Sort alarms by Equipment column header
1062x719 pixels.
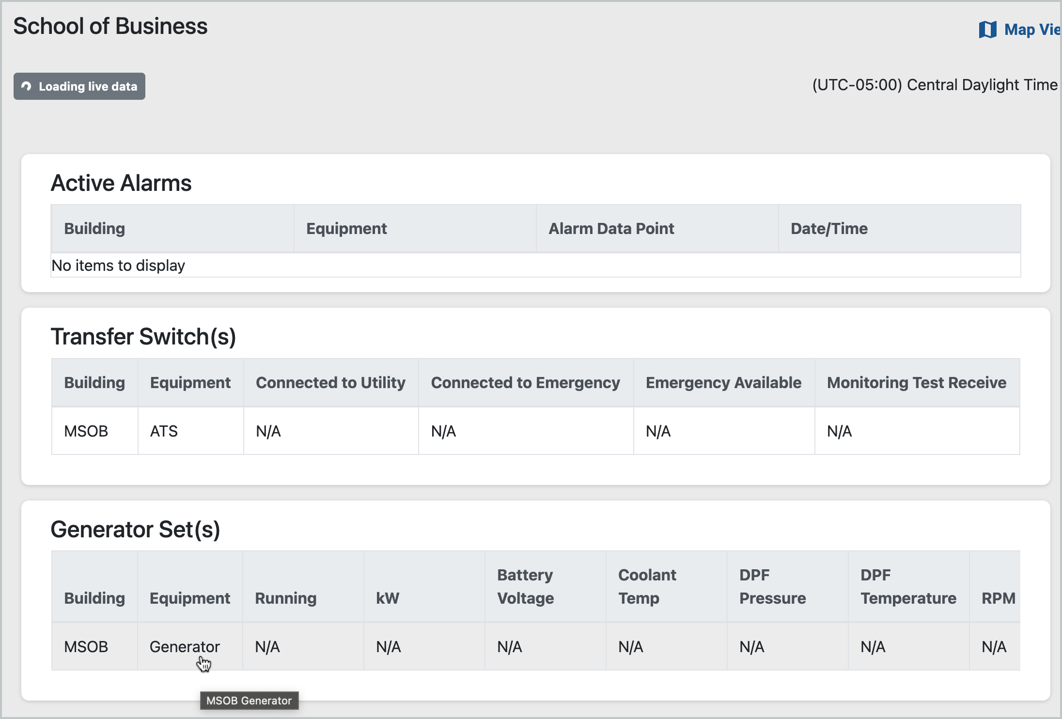point(346,228)
